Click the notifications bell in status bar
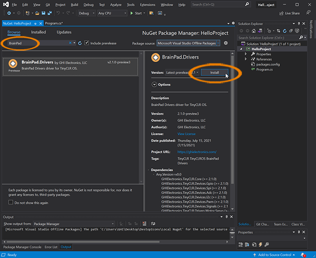The height and width of the screenshot is (258, 316). 303,255
